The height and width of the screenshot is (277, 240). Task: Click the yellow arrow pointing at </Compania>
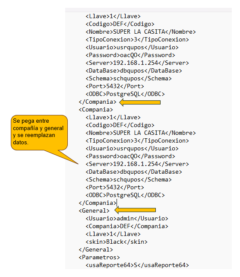(140, 102)
